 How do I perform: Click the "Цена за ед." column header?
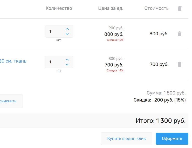tap(111, 8)
